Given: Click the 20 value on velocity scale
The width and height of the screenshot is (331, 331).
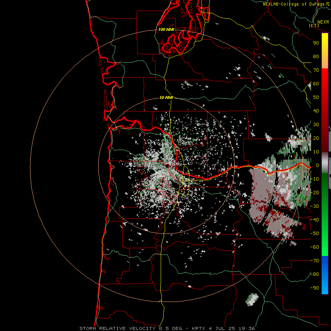Looking at the screenshot, I should pyautogui.click(x=316, y=138).
